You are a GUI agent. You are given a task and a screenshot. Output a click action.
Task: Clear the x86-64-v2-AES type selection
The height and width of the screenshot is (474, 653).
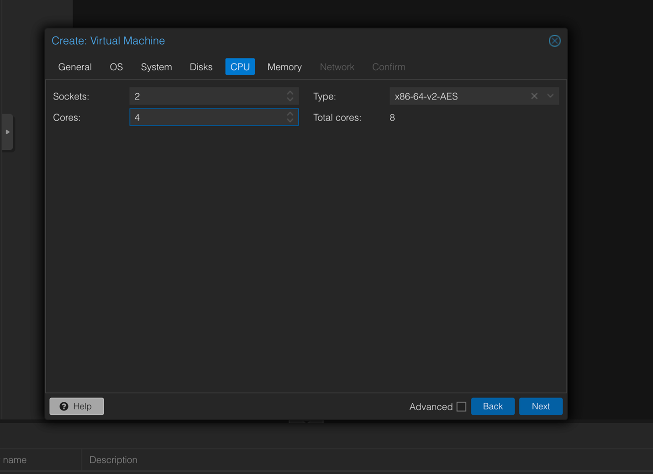pos(534,96)
